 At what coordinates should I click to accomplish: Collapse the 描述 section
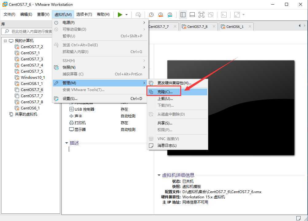tap(67, 143)
